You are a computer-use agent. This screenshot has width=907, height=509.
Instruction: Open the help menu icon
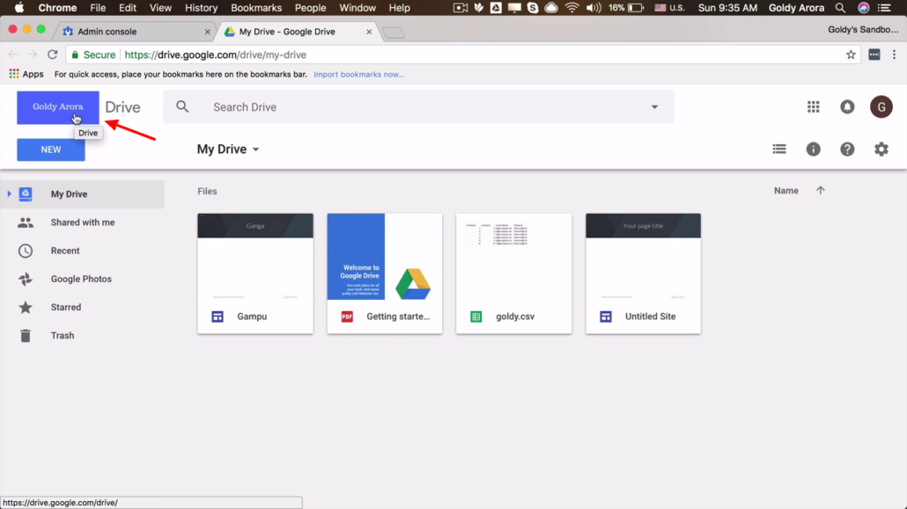(x=847, y=149)
